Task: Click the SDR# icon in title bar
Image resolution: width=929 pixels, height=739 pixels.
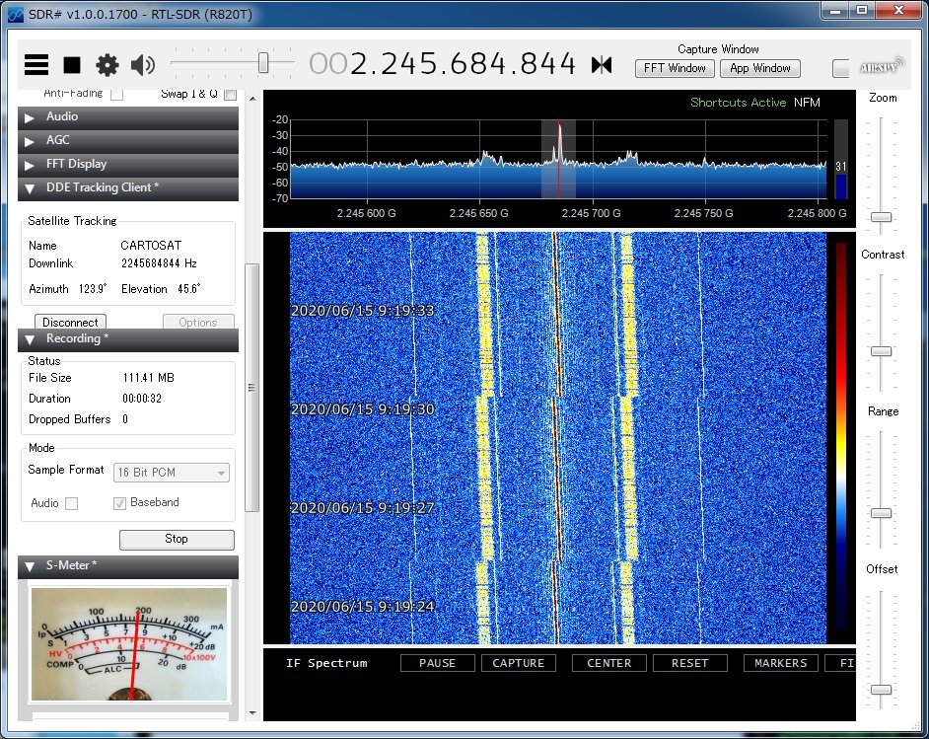Action: pos(14,13)
